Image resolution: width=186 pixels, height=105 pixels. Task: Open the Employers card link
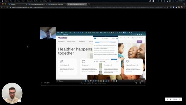[x=86, y=65]
